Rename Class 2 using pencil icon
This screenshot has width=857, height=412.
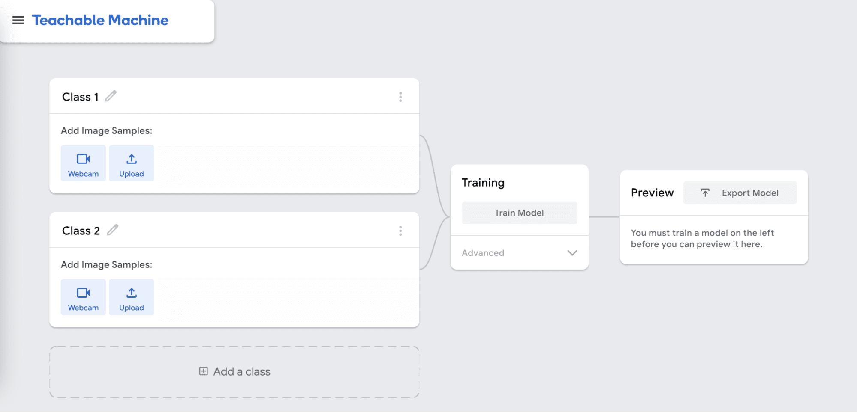pos(113,230)
